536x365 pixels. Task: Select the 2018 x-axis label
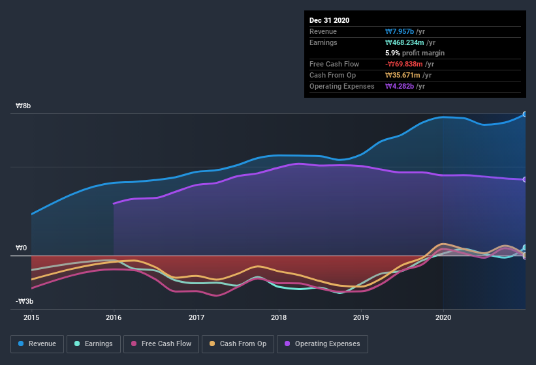point(279,317)
